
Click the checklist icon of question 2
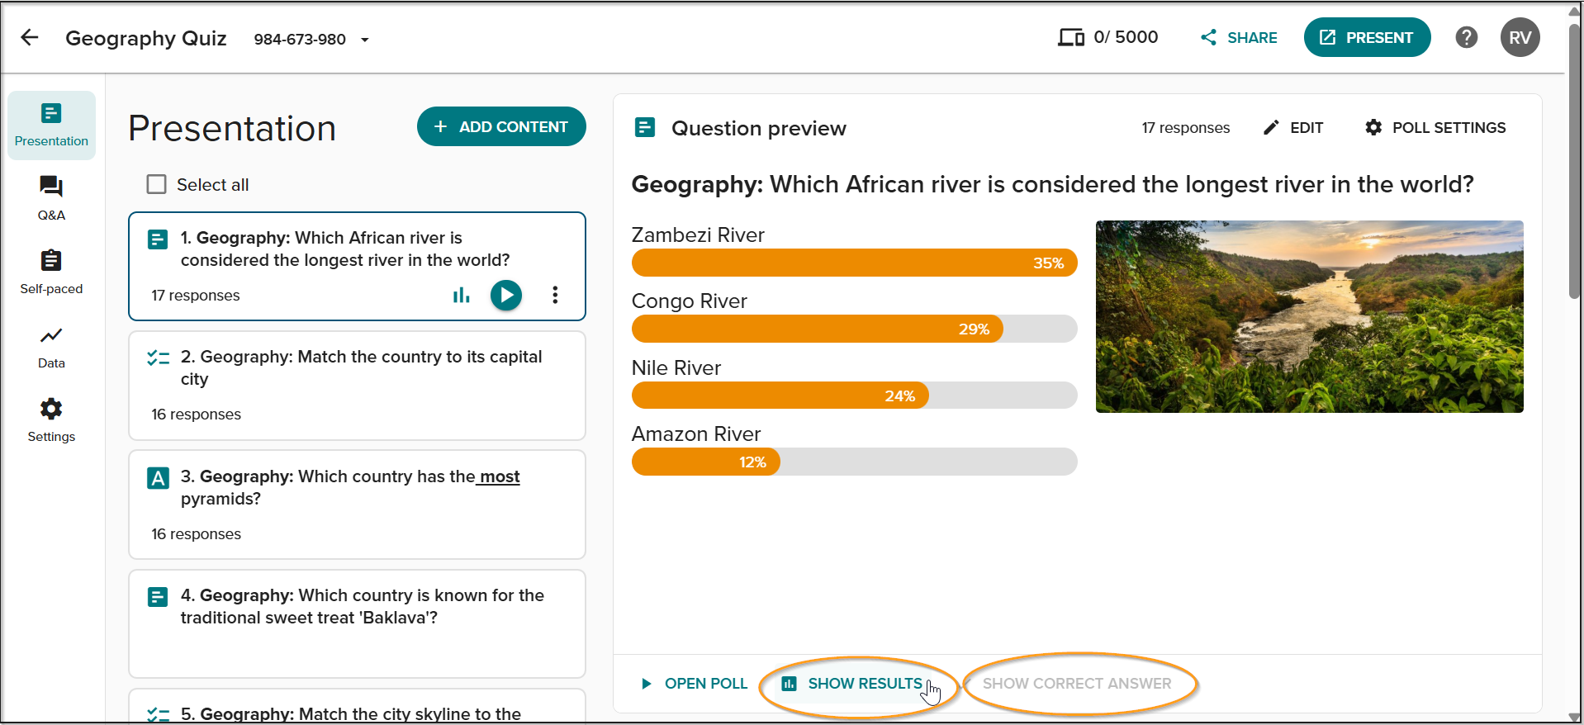click(158, 358)
